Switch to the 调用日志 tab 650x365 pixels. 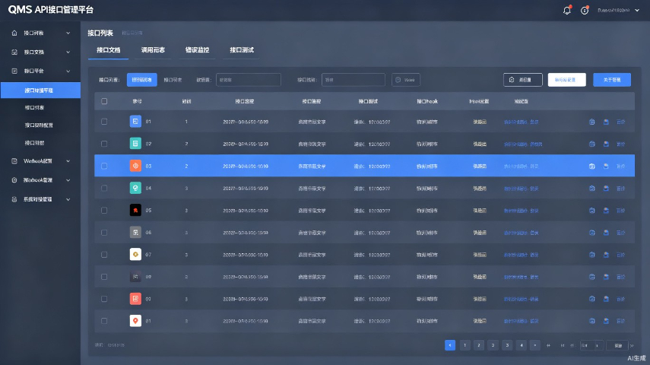click(x=153, y=49)
